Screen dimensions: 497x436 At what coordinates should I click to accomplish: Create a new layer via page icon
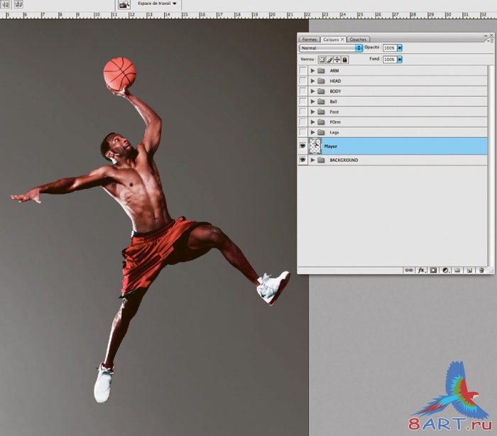(469, 270)
